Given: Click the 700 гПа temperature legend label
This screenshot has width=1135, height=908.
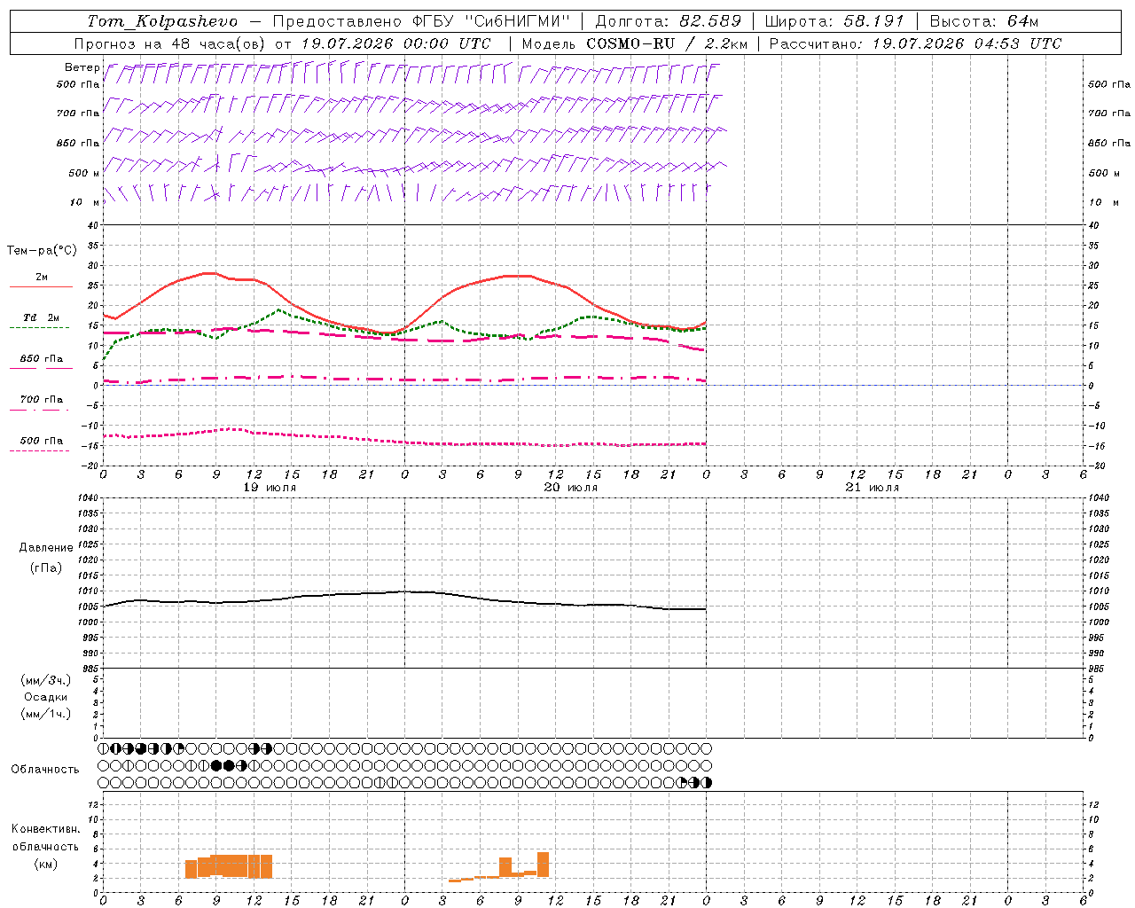Looking at the screenshot, I should (x=41, y=399).
